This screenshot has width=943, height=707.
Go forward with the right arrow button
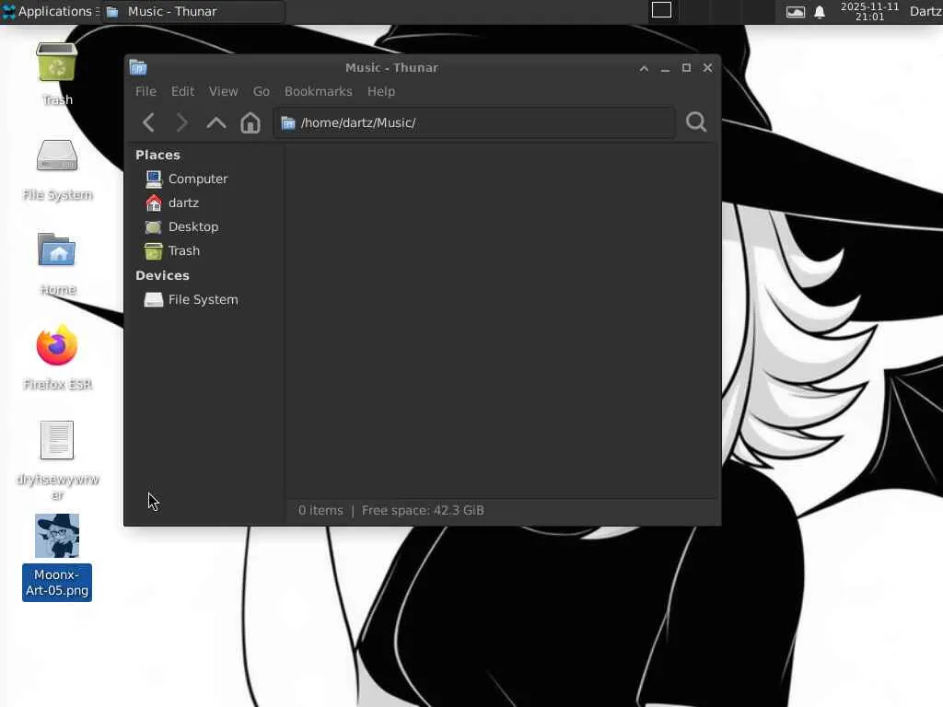tap(181, 122)
